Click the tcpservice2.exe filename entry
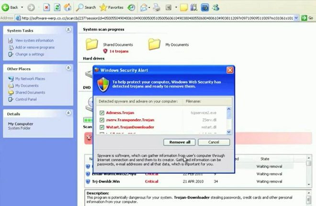 203,113
